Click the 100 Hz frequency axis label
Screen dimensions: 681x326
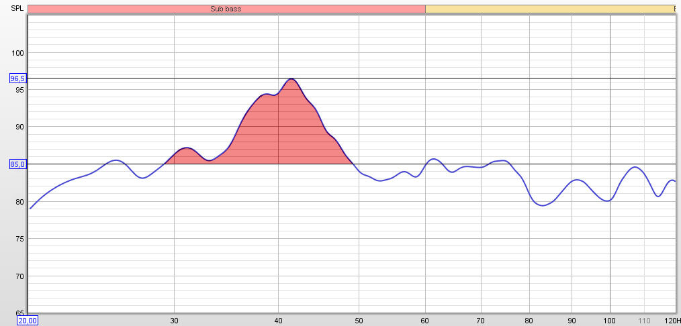point(610,321)
